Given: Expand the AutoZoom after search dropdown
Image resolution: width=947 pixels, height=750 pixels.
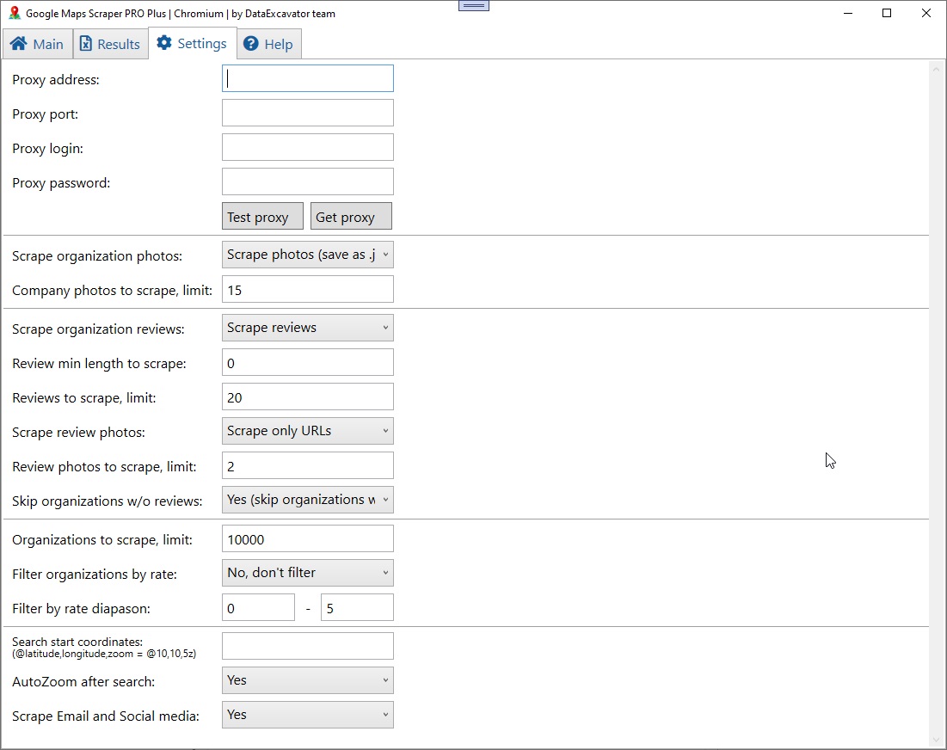Looking at the screenshot, I should tap(307, 680).
